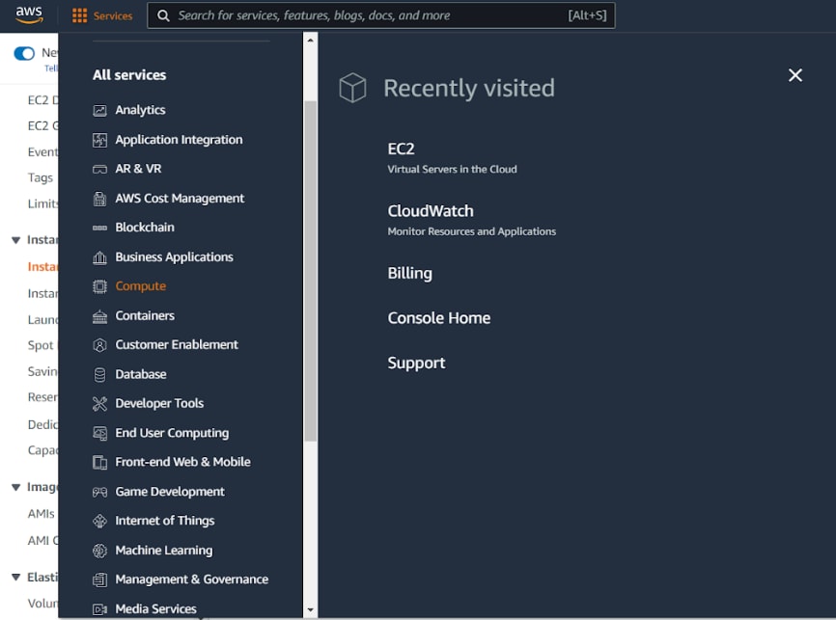The width and height of the screenshot is (836, 620).
Task: Click the End User Computing icon
Action: 99,434
